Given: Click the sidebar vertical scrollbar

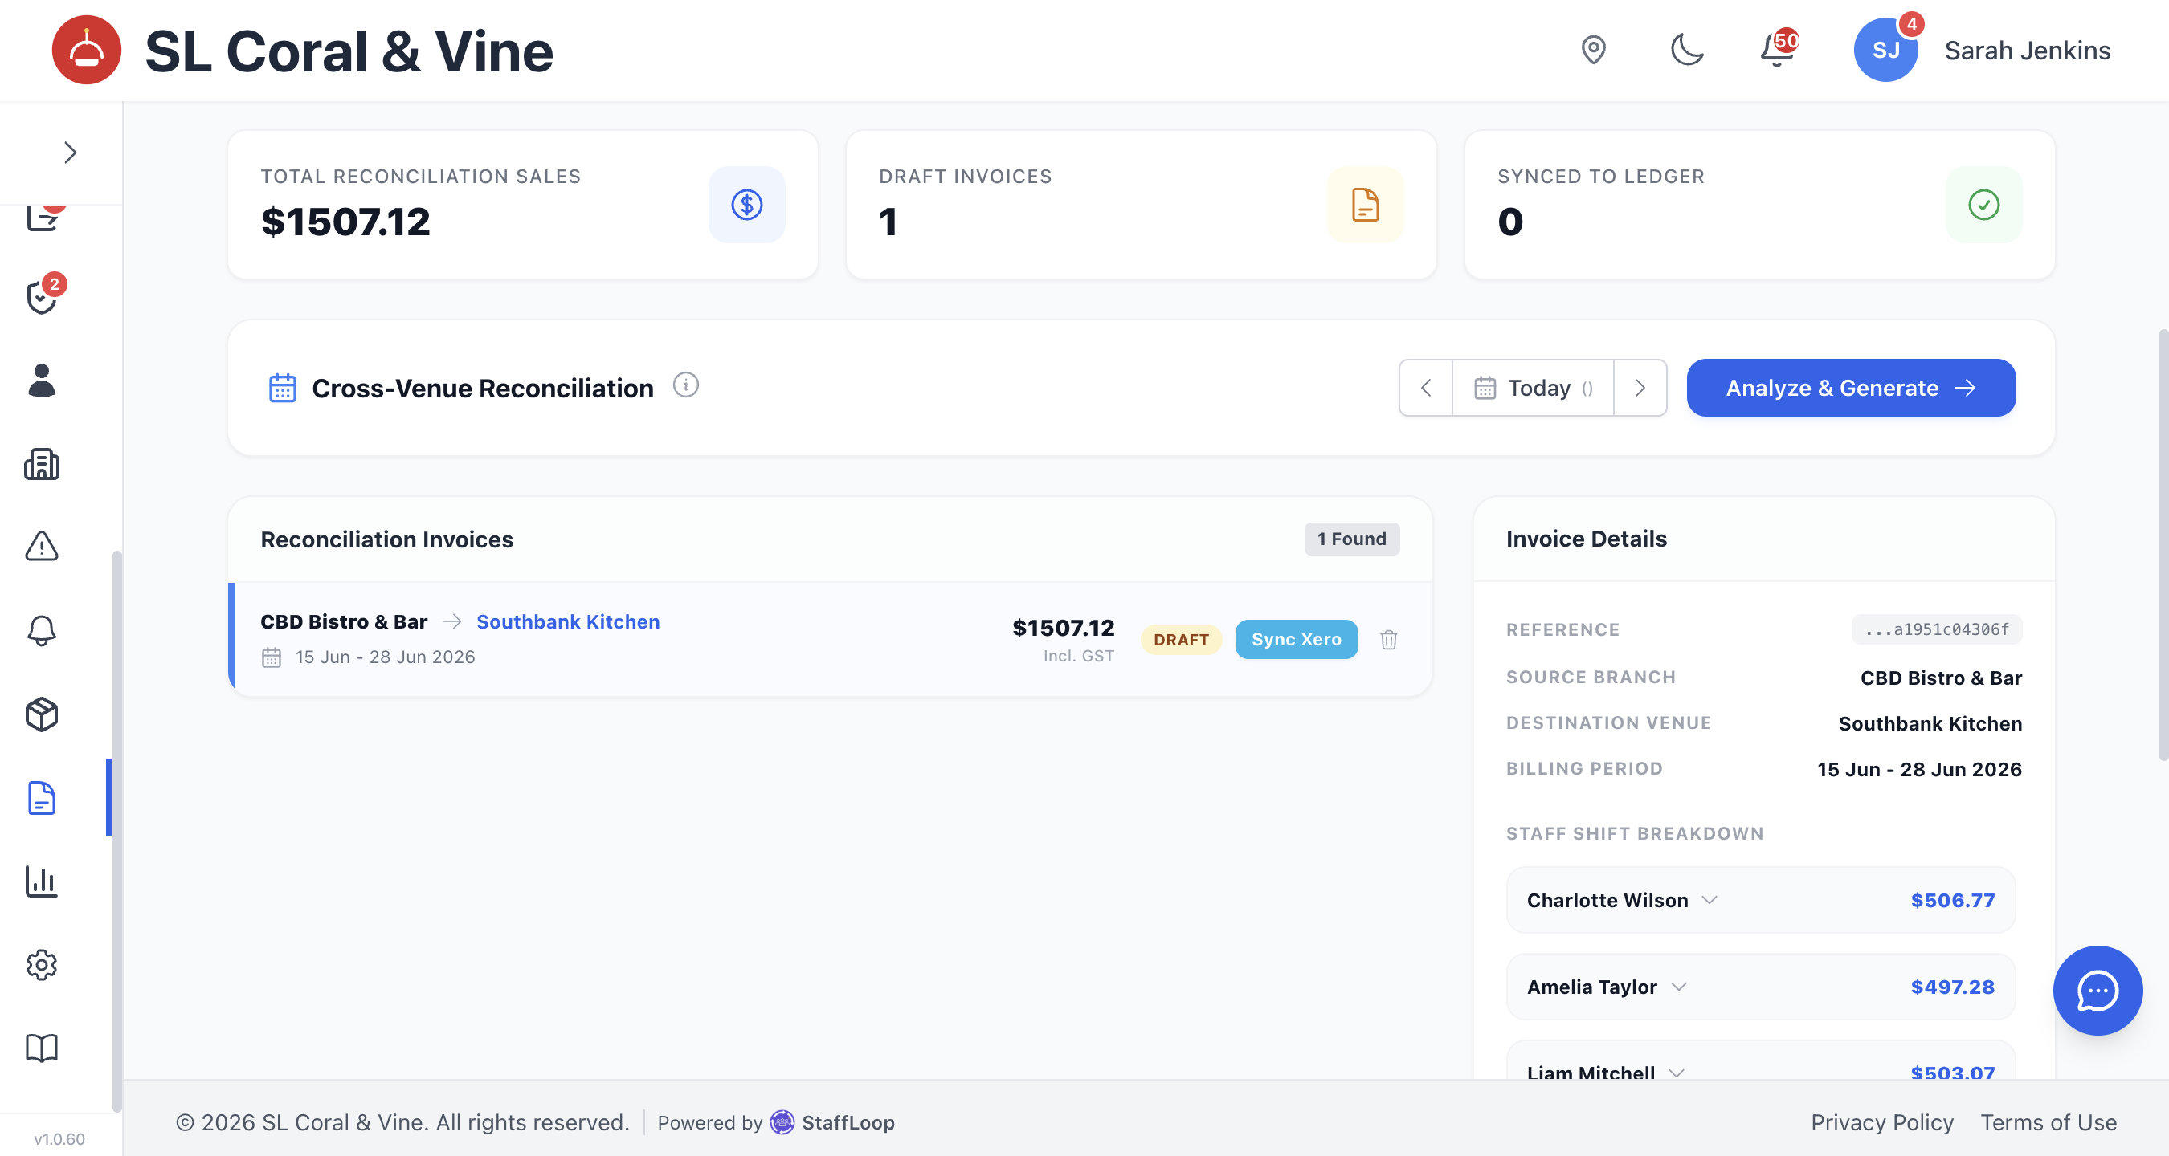Looking at the screenshot, I should (116, 831).
